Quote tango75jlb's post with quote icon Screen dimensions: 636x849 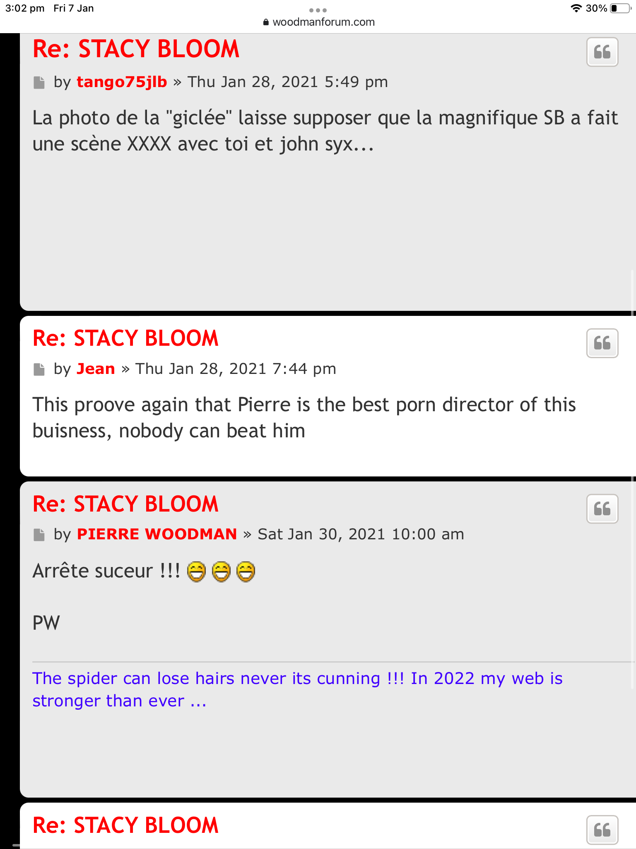(x=602, y=52)
